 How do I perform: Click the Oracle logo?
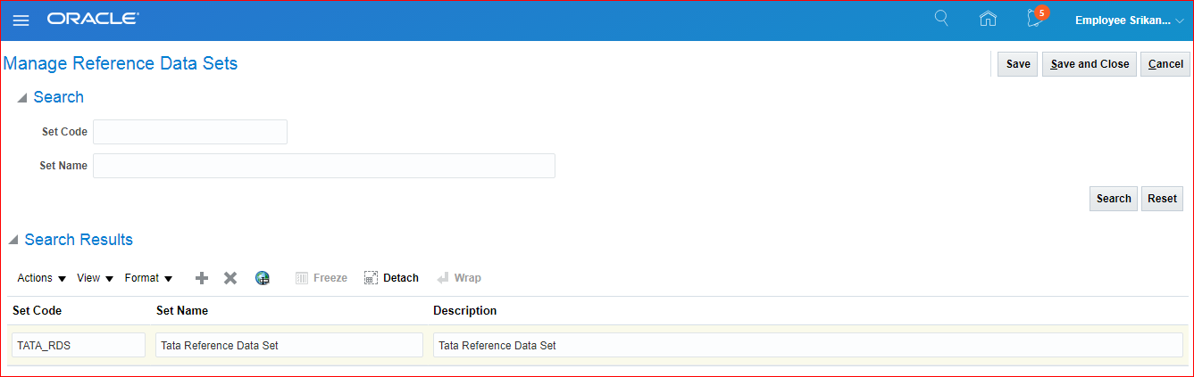point(93,19)
